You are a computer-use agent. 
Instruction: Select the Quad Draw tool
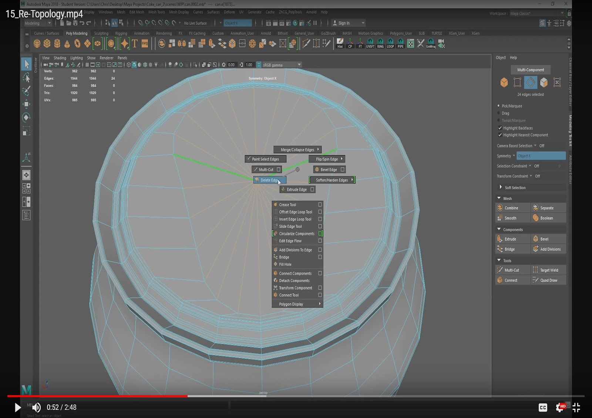549,280
